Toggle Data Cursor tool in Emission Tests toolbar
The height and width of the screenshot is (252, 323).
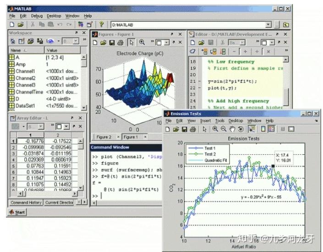coord(252,129)
